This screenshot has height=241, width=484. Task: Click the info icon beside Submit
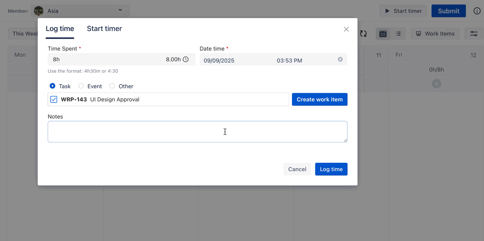coord(477,11)
